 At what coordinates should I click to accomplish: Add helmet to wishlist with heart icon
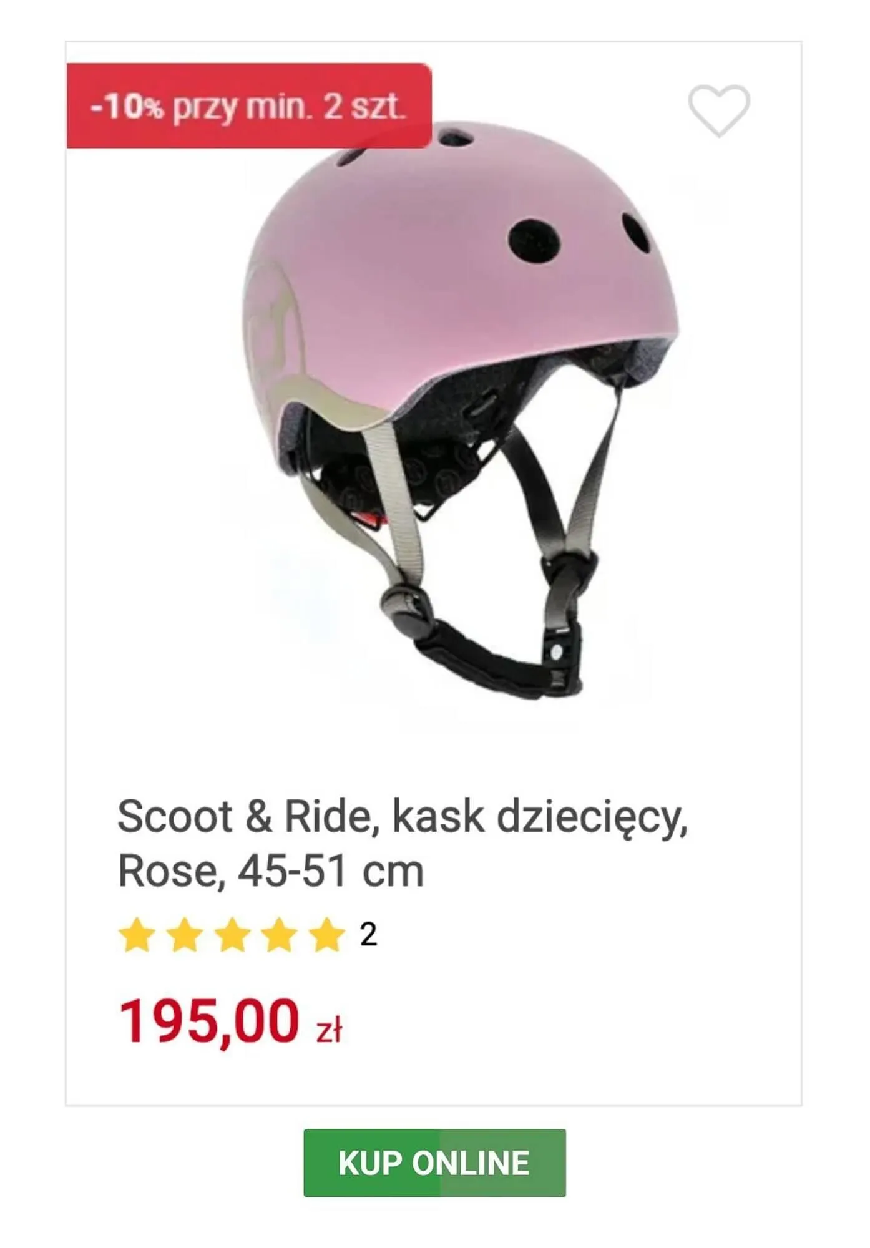(719, 110)
